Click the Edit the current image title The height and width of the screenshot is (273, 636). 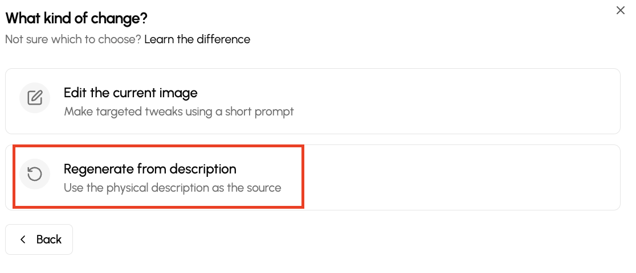(x=131, y=92)
